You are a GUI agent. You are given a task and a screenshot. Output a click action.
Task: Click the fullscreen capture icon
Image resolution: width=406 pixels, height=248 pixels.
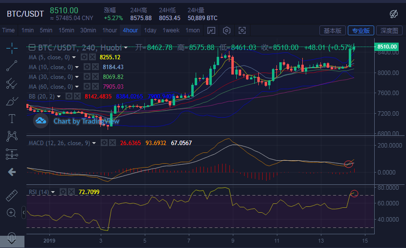click(242, 30)
